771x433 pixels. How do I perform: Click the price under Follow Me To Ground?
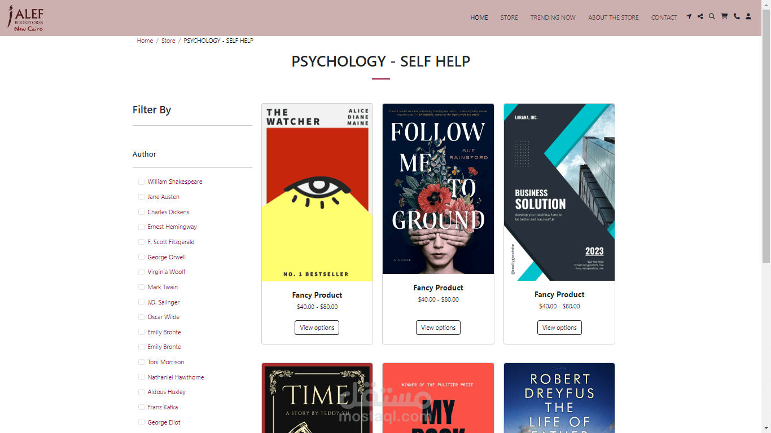pos(438,299)
